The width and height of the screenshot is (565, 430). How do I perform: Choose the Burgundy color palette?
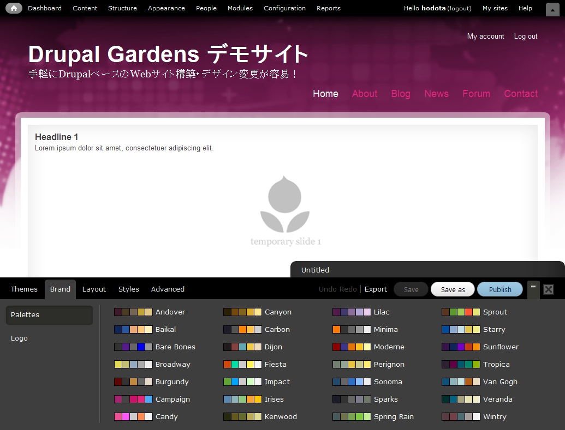pos(151,382)
